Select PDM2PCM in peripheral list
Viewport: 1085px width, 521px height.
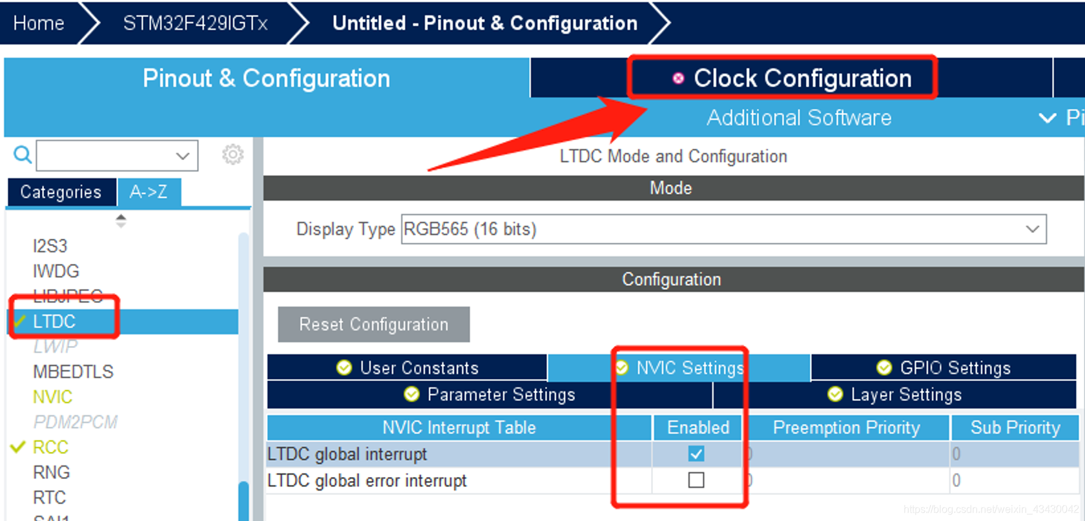pos(76,422)
